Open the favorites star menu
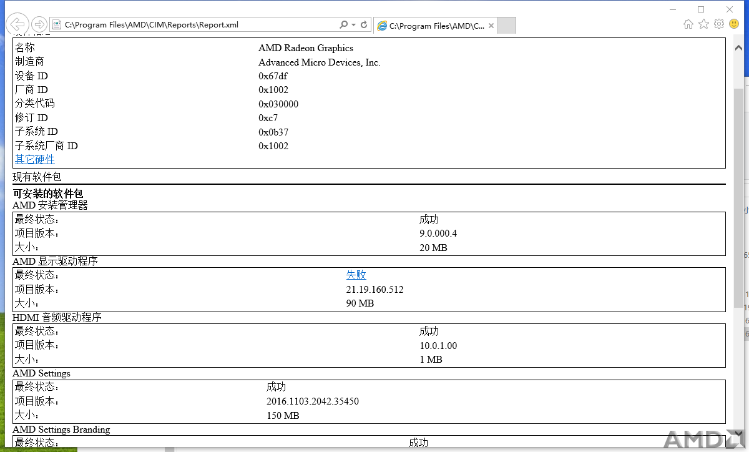The width and height of the screenshot is (749, 452). click(x=703, y=24)
